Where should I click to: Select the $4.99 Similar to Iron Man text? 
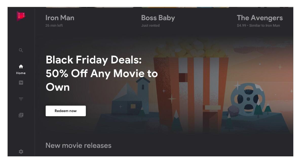click(258, 25)
